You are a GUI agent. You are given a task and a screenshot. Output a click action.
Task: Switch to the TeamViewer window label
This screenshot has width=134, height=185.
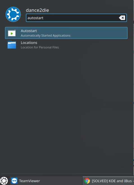point(29,181)
